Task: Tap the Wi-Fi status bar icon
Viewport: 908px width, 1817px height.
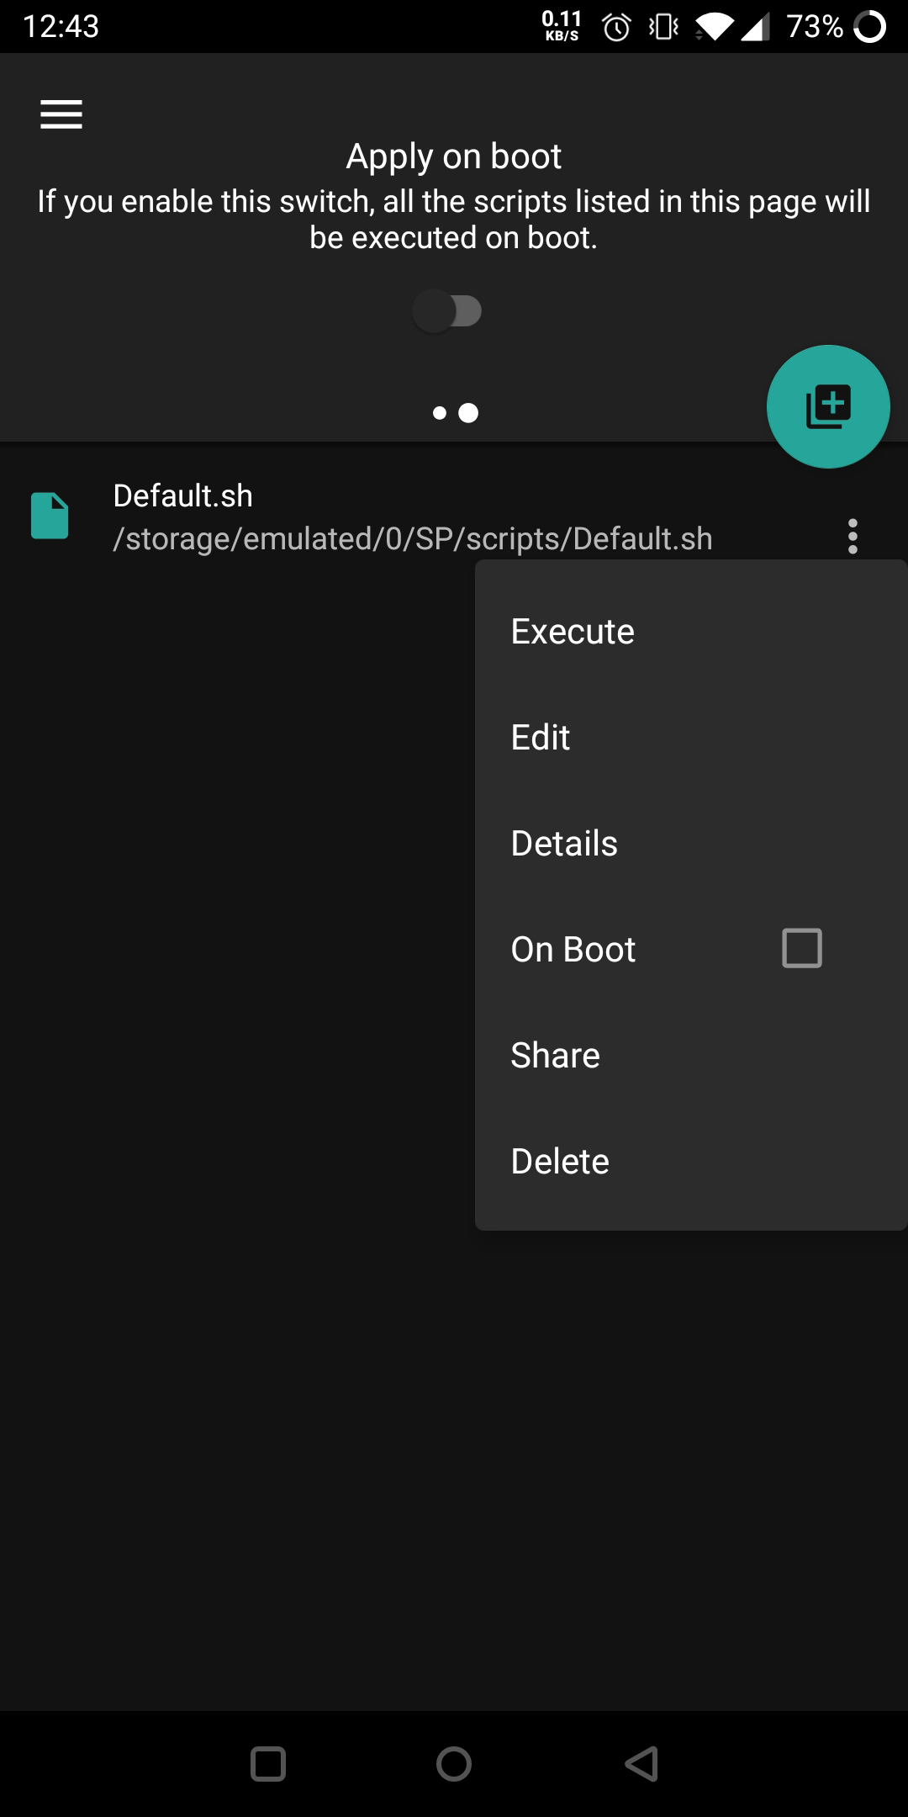Action: pos(714,28)
